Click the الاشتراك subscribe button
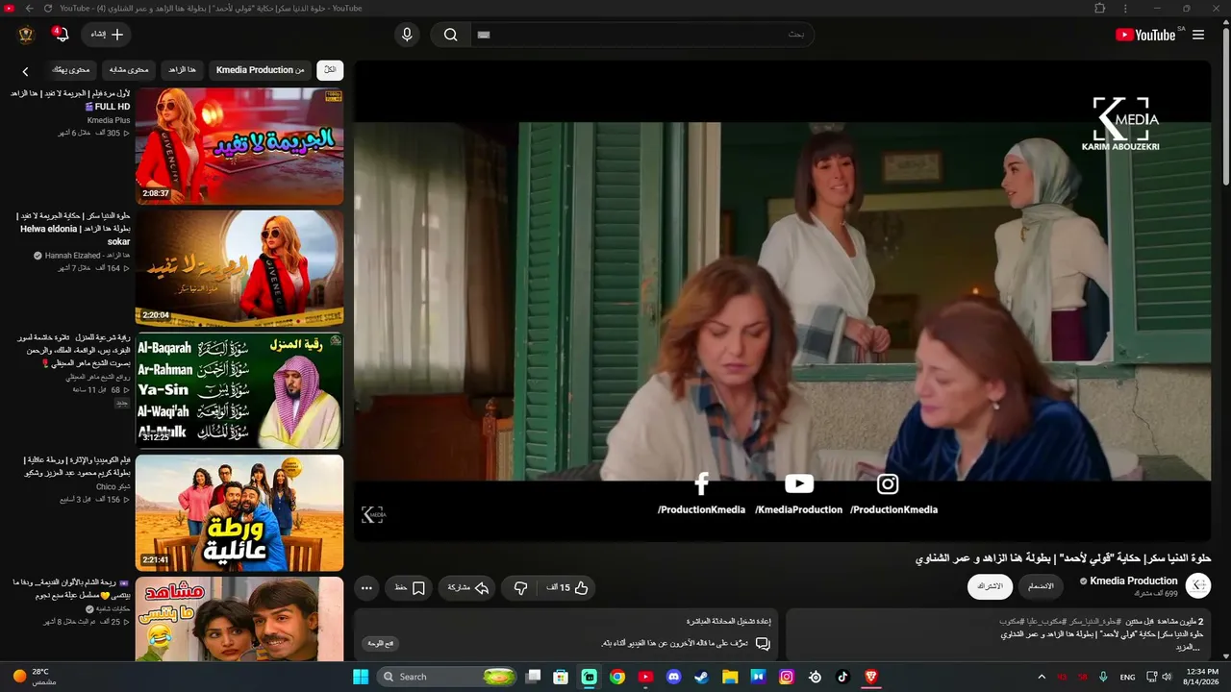The height and width of the screenshot is (692, 1231). (x=990, y=586)
